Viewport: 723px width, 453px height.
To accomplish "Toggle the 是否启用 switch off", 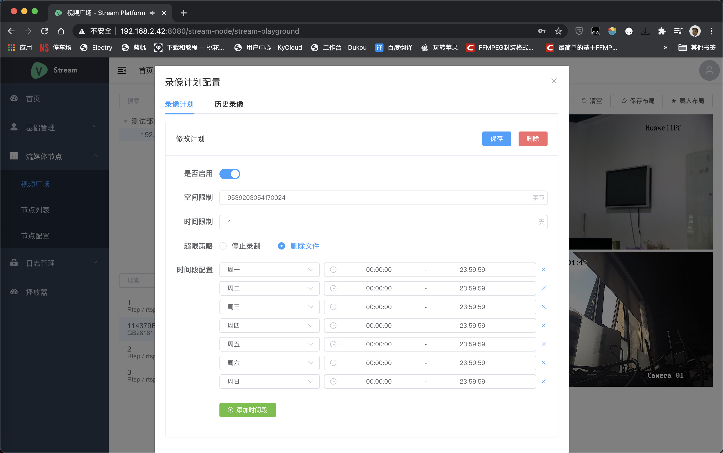I will [x=230, y=174].
